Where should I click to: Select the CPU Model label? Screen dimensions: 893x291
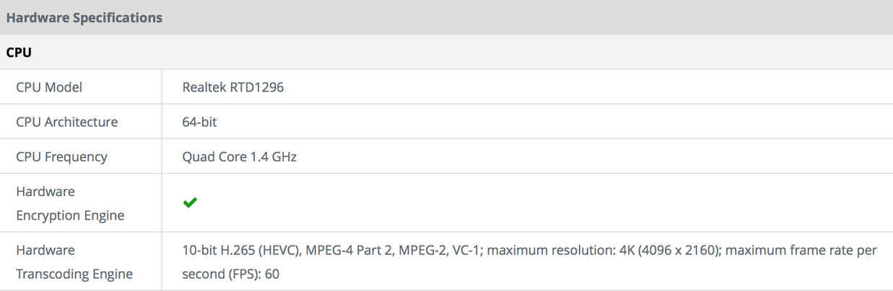pyautogui.click(x=49, y=87)
